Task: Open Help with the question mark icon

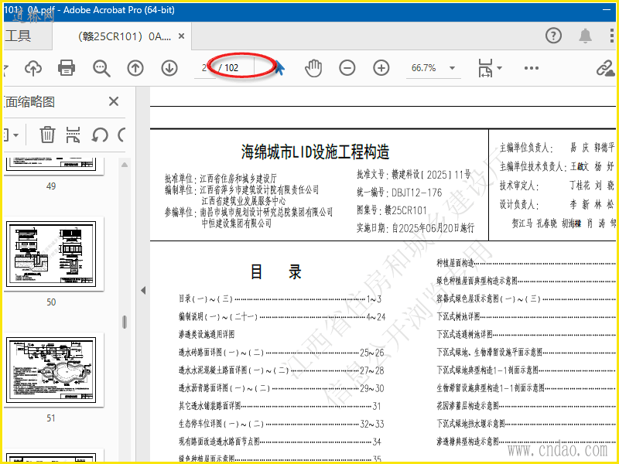Action: (553, 36)
